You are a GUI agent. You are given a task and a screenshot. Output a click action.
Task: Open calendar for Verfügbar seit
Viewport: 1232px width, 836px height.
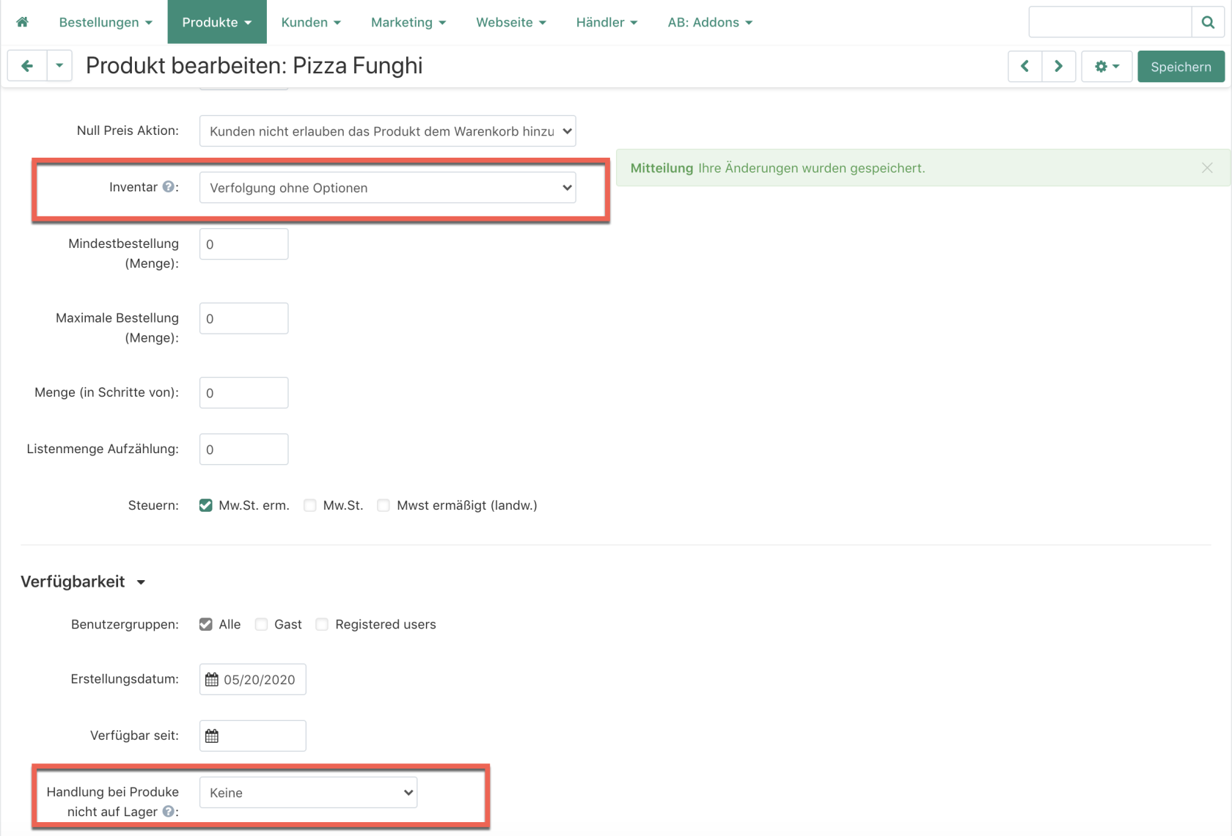[212, 736]
